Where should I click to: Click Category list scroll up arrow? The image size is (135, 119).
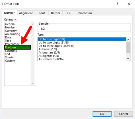[32, 25]
